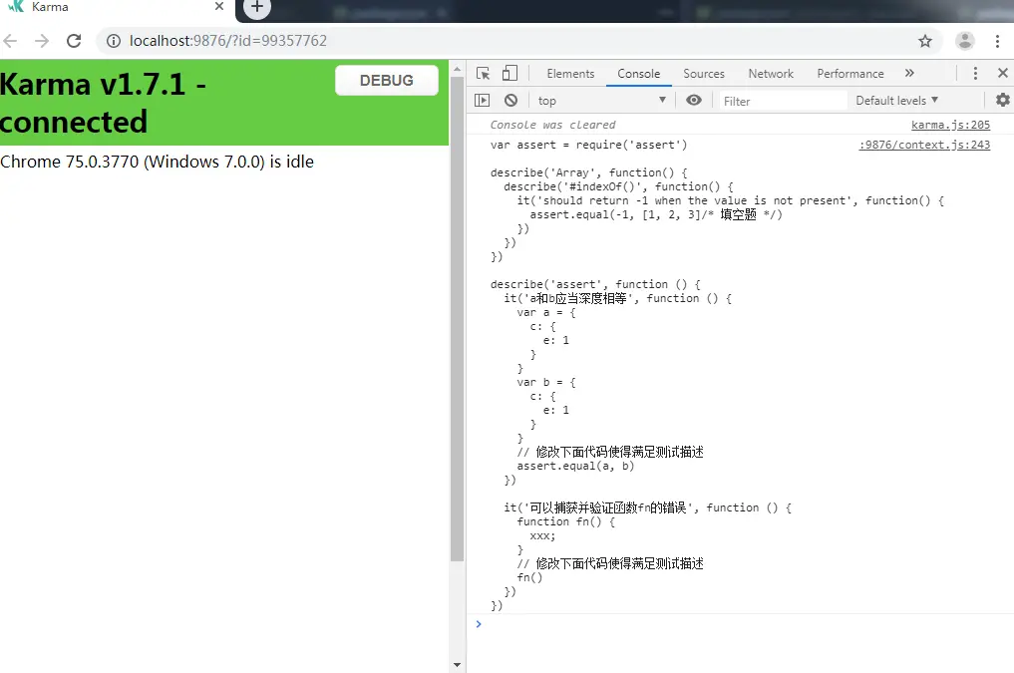This screenshot has height=673, width=1014.
Task: Click the 'function fn() {' line
Action: [x=566, y=521]
